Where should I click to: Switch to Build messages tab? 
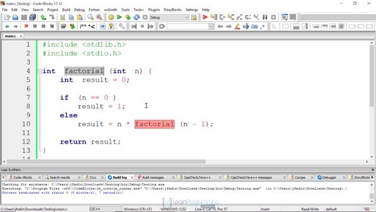click(153, 177)
